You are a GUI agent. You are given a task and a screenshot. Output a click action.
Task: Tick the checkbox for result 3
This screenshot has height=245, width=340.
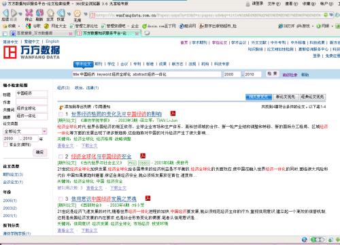pyautogui.click(x=61, y=199)
